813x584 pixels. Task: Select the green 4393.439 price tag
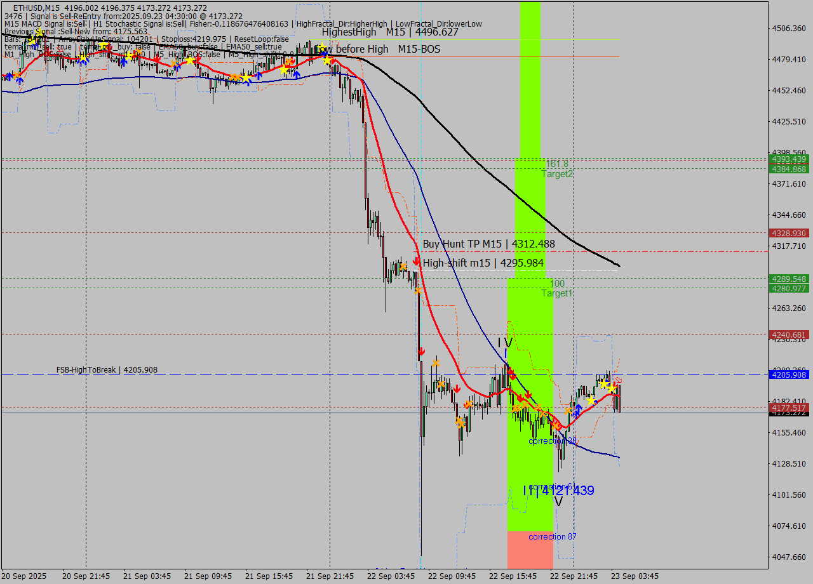click(789, 159)
